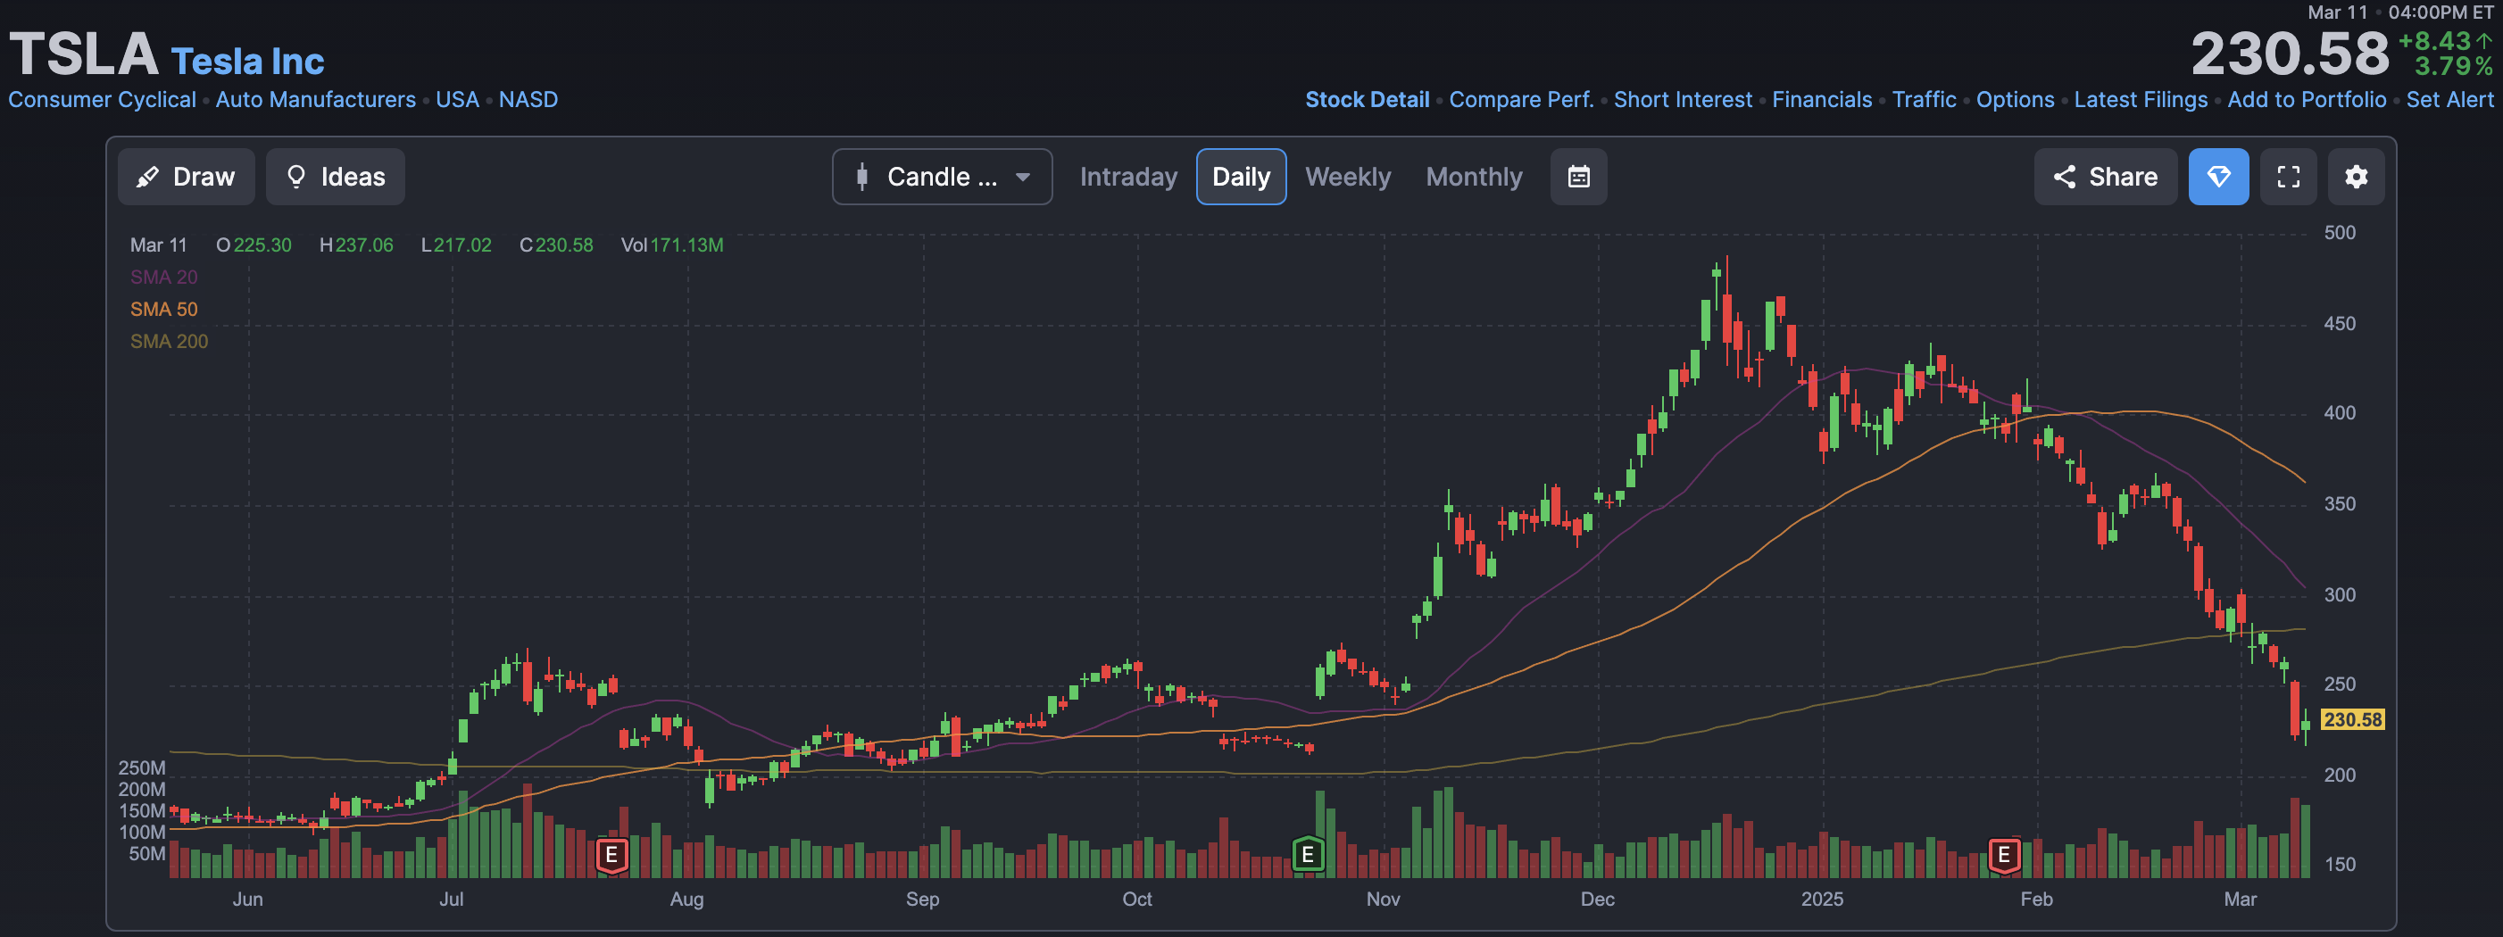Expand the Candle chart type dropdown

942,177
